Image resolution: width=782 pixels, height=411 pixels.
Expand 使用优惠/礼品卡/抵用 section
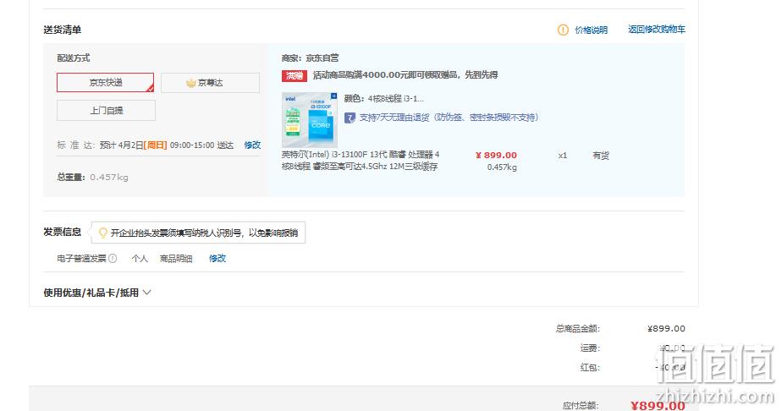click(96, 293)
